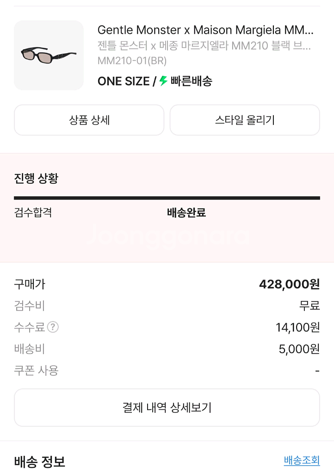The image size is (334, 474).
Task: Click the ONE SIZE option text
Action: pos(123,81)
